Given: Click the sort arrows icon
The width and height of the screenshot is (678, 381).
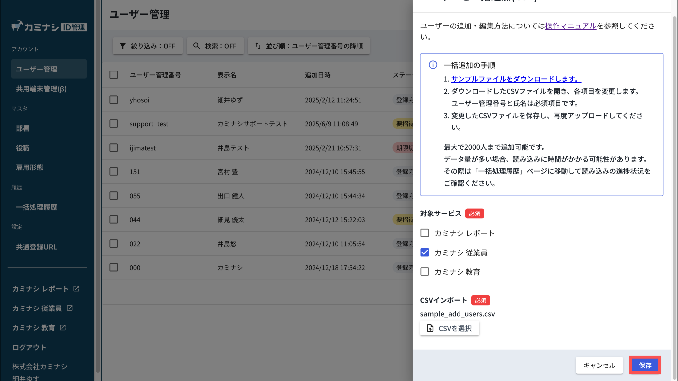Looking at the screenshot, I should click(258, 46).
